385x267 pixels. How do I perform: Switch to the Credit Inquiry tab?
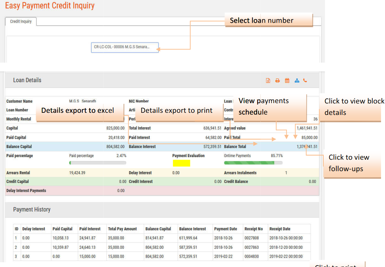click(x=21, y=22)
